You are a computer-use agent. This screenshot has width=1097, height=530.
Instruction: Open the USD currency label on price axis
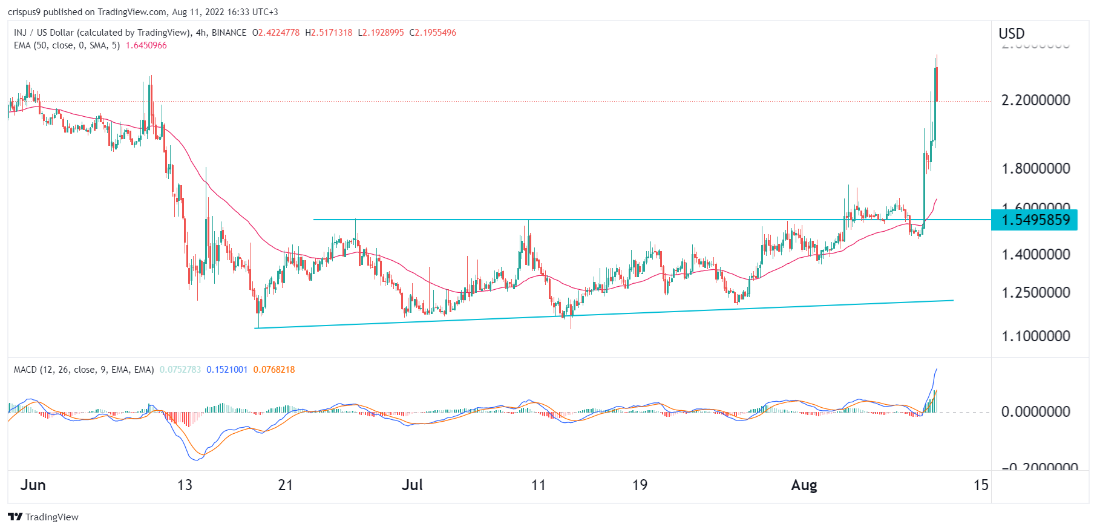click(1012, 34)
